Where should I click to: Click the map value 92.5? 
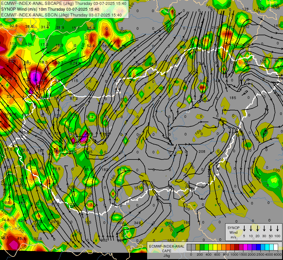14,26
